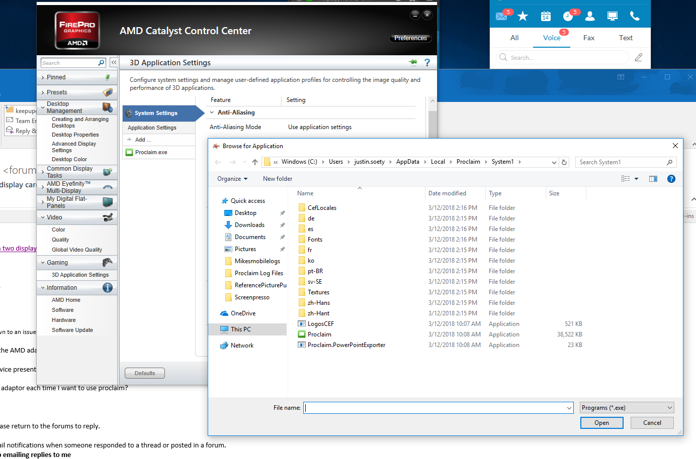Screen dimensions: 696x459
Task: Open the 'two display' forum link
Action: tap(20, 248)
